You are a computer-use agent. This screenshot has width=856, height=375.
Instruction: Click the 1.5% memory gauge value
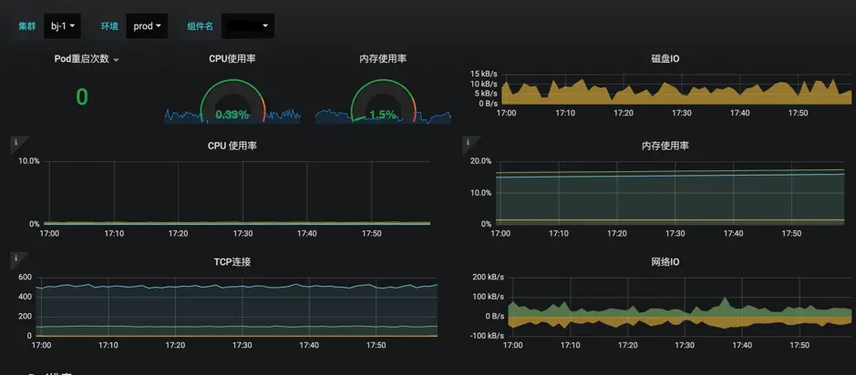383,115
